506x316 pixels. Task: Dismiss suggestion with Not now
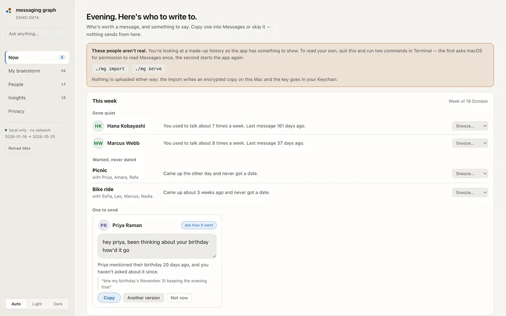[179, 298]
